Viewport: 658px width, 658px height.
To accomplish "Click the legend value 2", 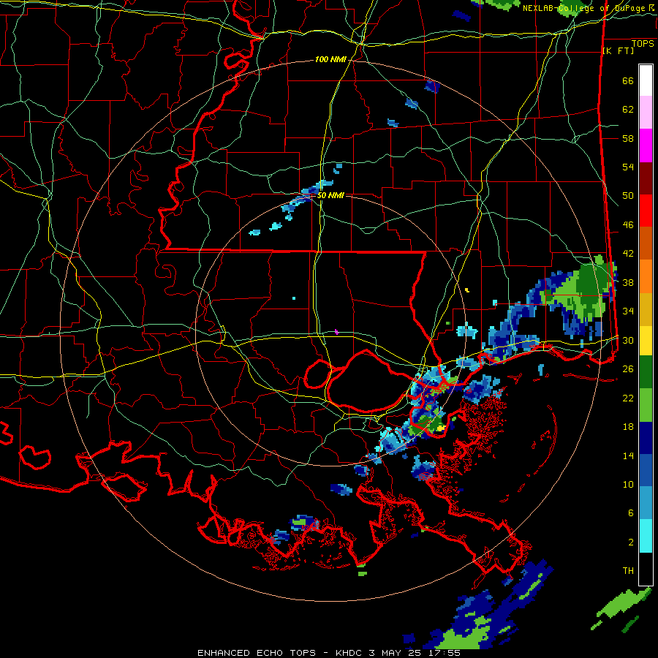I will (x=630, y=542).
